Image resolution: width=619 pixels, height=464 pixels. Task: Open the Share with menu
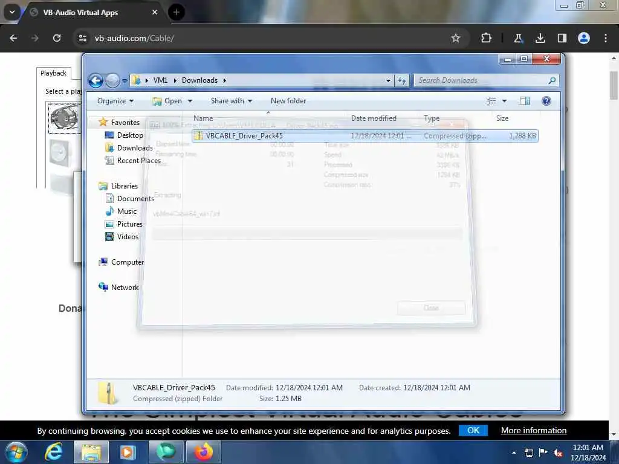coord(232,101)
